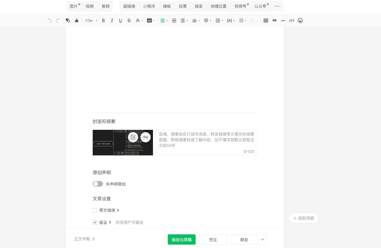Image resolution: width=381 pixels, height=248 pixels.
Task: Click 搜索 in the insert bar
Action: coord(199,6)
